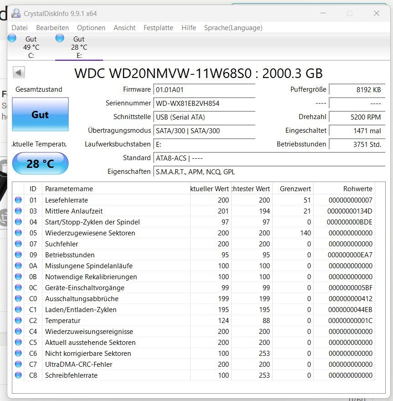Click the Rohwerte column header
393x401 pixels.
(x=344, y=189)
